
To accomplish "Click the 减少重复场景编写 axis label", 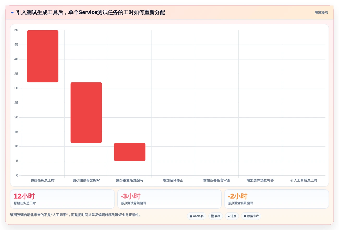I will [x=130, y=180].
